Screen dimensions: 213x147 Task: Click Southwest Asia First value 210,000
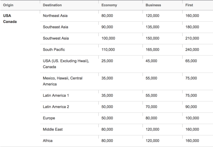[x=192, y=38]
